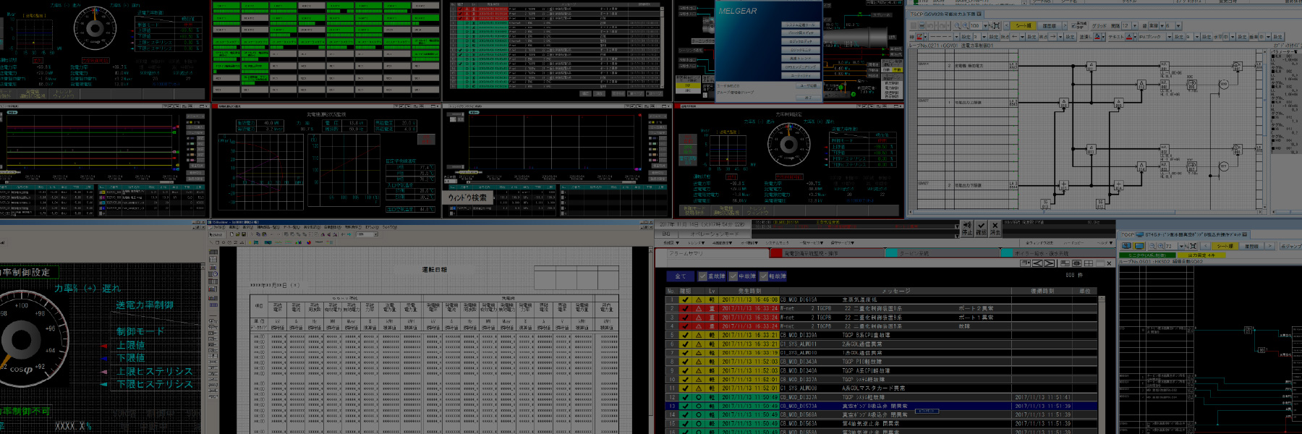Screen dimensions: 1302x434
Task: Open the text color swatch picker
Action: pos(1129,36)
